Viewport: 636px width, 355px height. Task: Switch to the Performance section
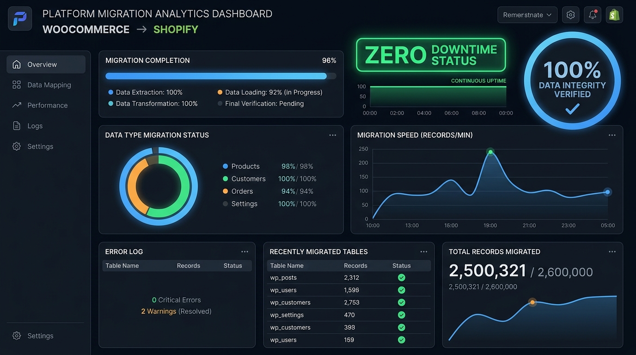pyautogui.click(x=46, y=105)
